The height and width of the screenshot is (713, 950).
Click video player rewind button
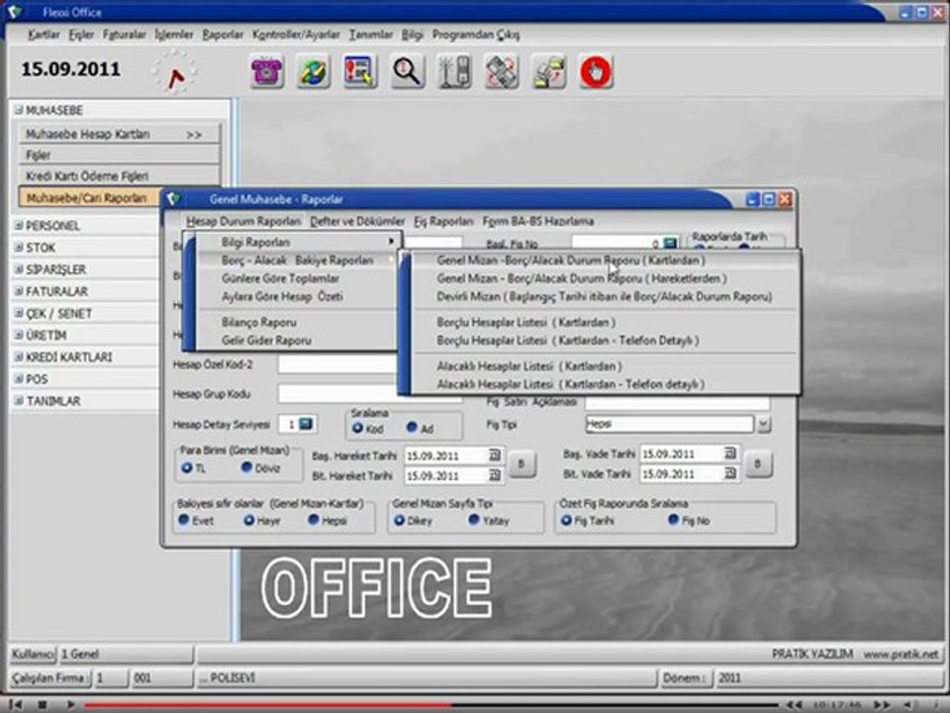point(795,704)
